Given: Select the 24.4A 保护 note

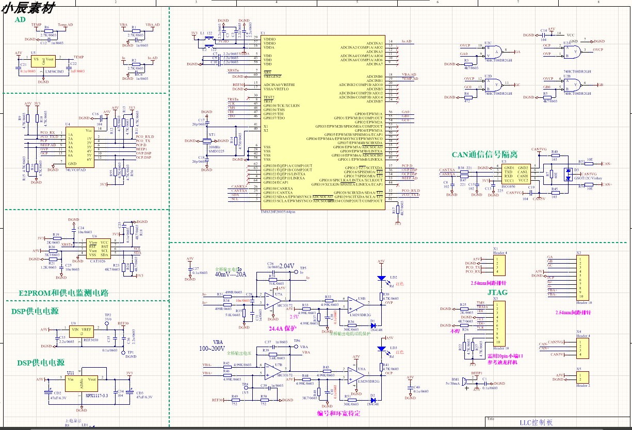Looking at the screenshot, I should point(282,328).
